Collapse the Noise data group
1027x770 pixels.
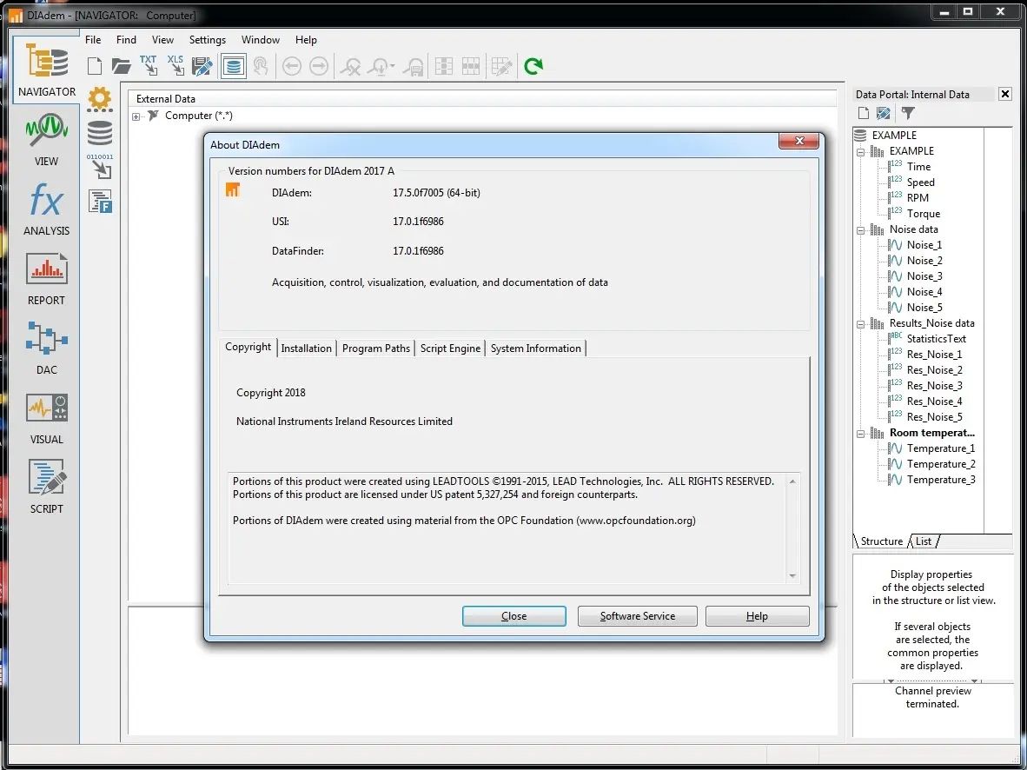click(861, 230)
